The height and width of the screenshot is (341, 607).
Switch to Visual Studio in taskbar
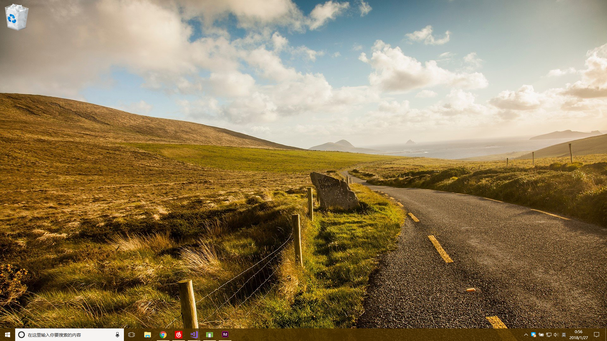tap(194, 335)
